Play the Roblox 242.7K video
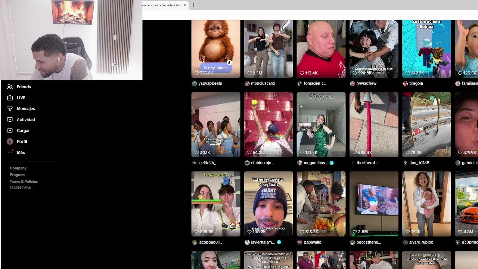This screenshot has width=478, height=269. (426, 49)
